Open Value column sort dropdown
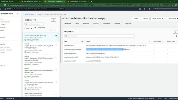The height and width of the screenshot is (100, 178). [x=149, y=41]
